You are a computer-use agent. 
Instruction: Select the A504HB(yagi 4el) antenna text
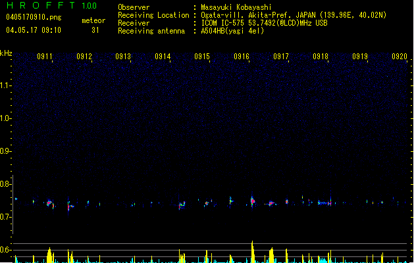click(x=232, y=31)
